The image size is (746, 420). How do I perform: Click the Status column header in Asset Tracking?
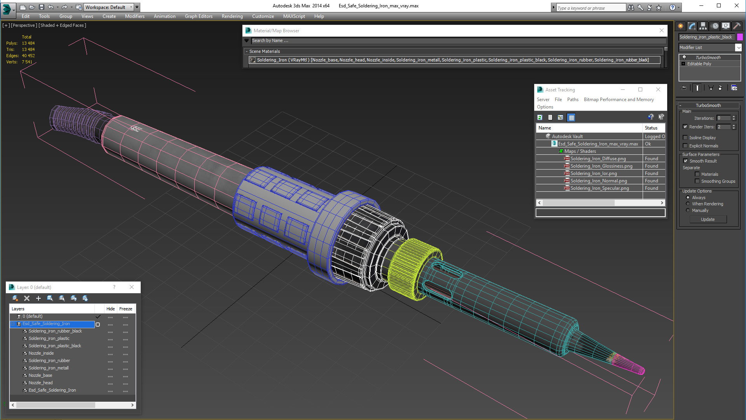click(654, 128)
